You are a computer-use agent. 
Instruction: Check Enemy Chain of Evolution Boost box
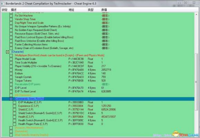point(11,48)
